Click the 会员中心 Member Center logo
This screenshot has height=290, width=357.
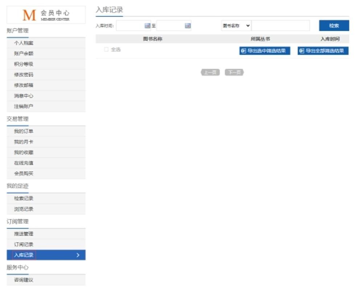click(x=46, y=15)
